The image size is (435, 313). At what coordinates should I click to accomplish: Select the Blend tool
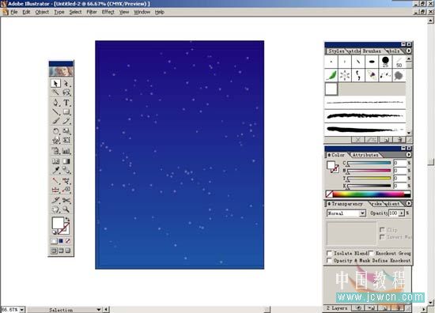coord(66,170)
